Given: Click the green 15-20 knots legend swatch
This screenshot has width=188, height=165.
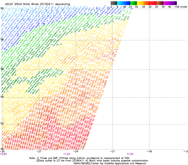Looking at the screenshot, I should (x=134, y=3).
